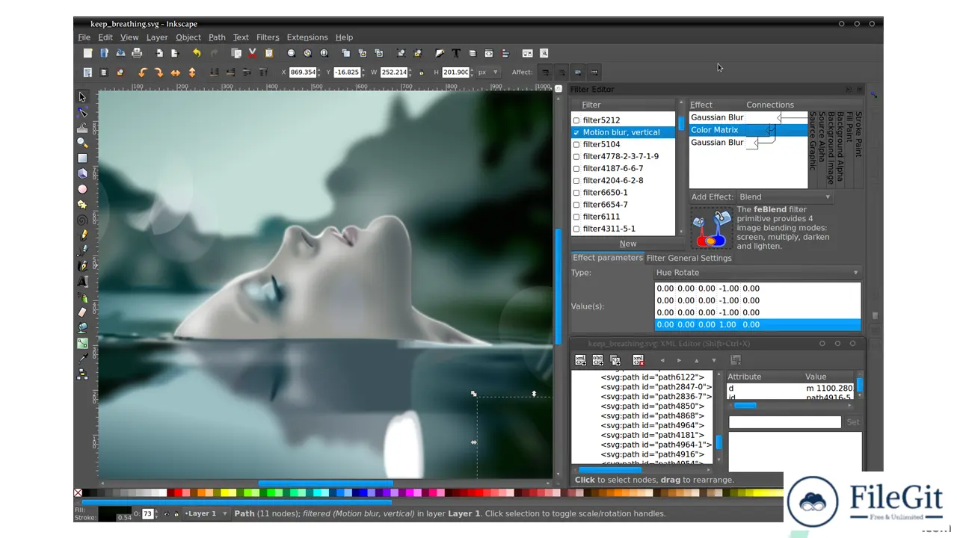Click the Paste clipboard icon
Viewport: 957px width, 538px height.
(x=269, y=53)
